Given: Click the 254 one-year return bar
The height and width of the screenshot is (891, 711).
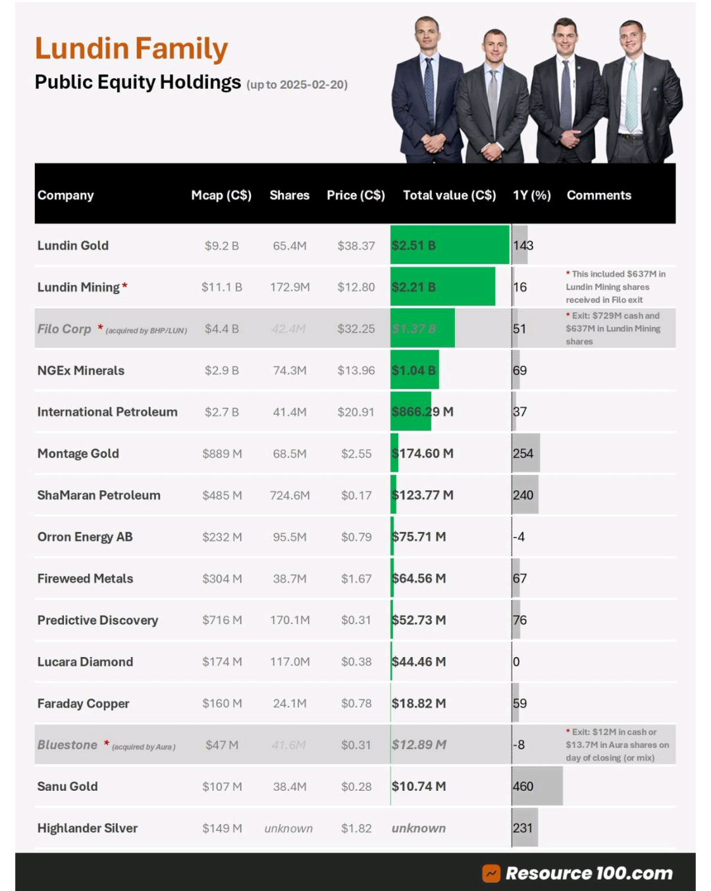Looking at the screenshot, I should 526,453.
